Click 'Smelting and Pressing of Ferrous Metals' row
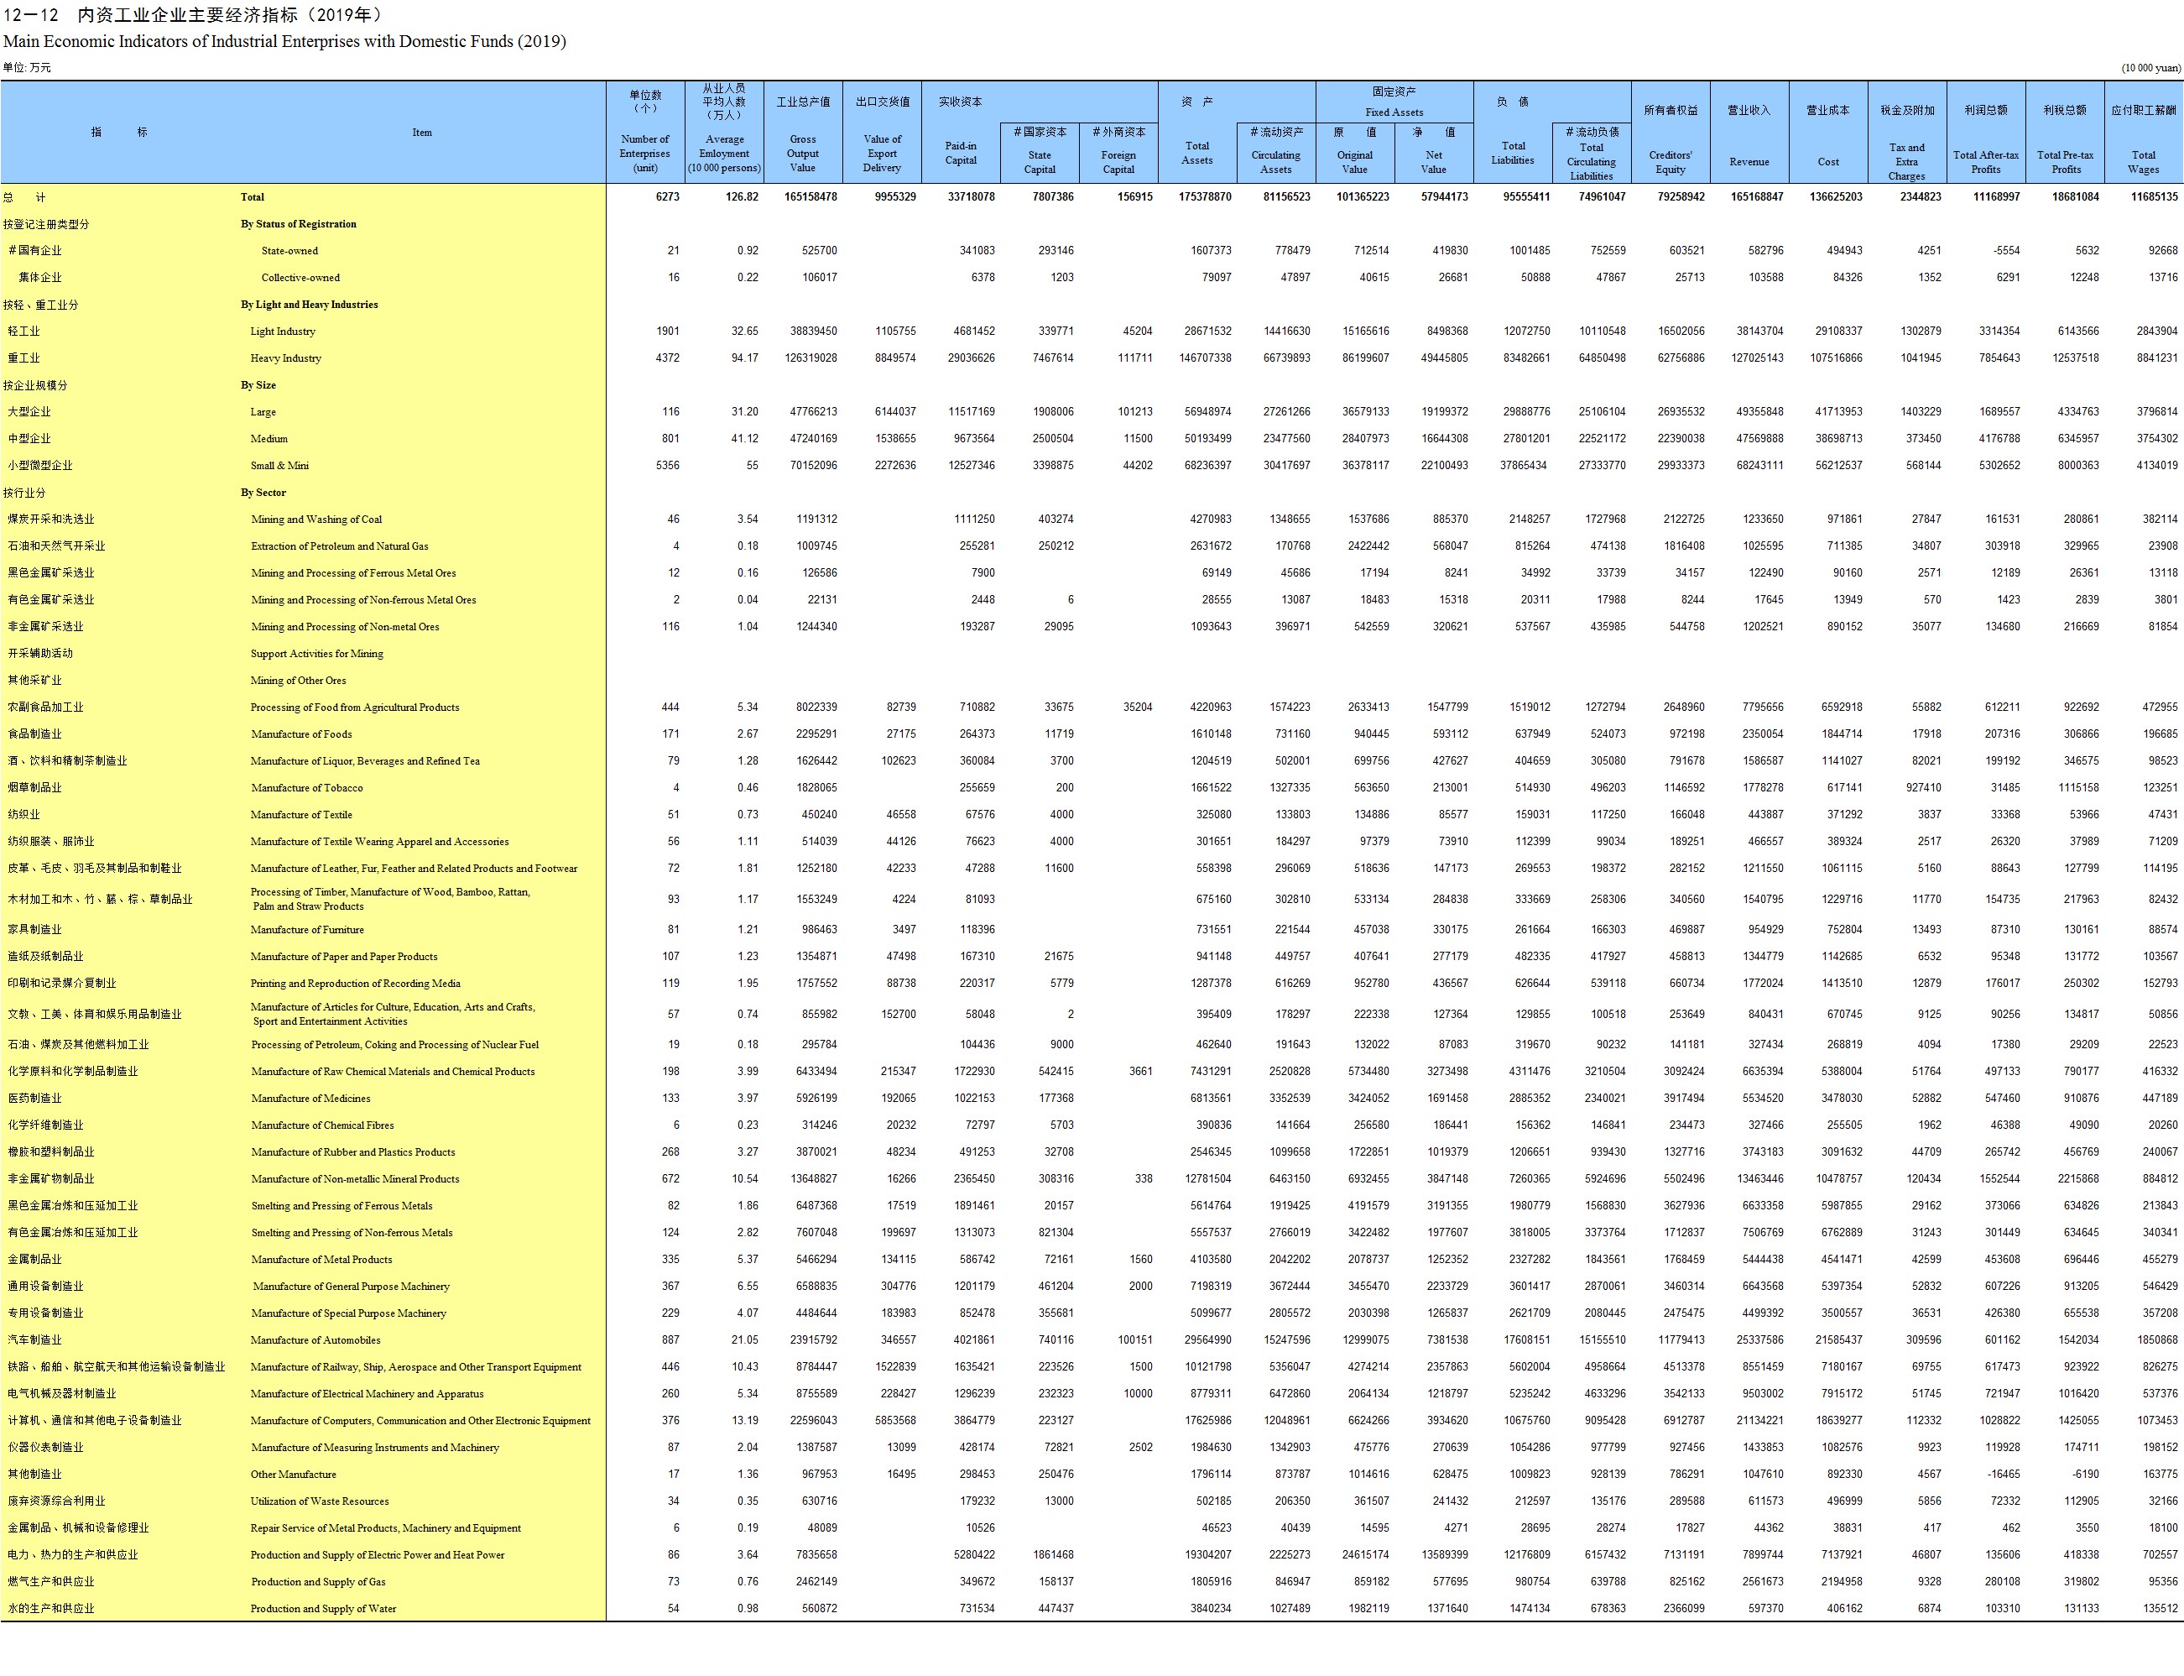The width and height of the screenshot is (2184, 1676). tap(342, 1206)
